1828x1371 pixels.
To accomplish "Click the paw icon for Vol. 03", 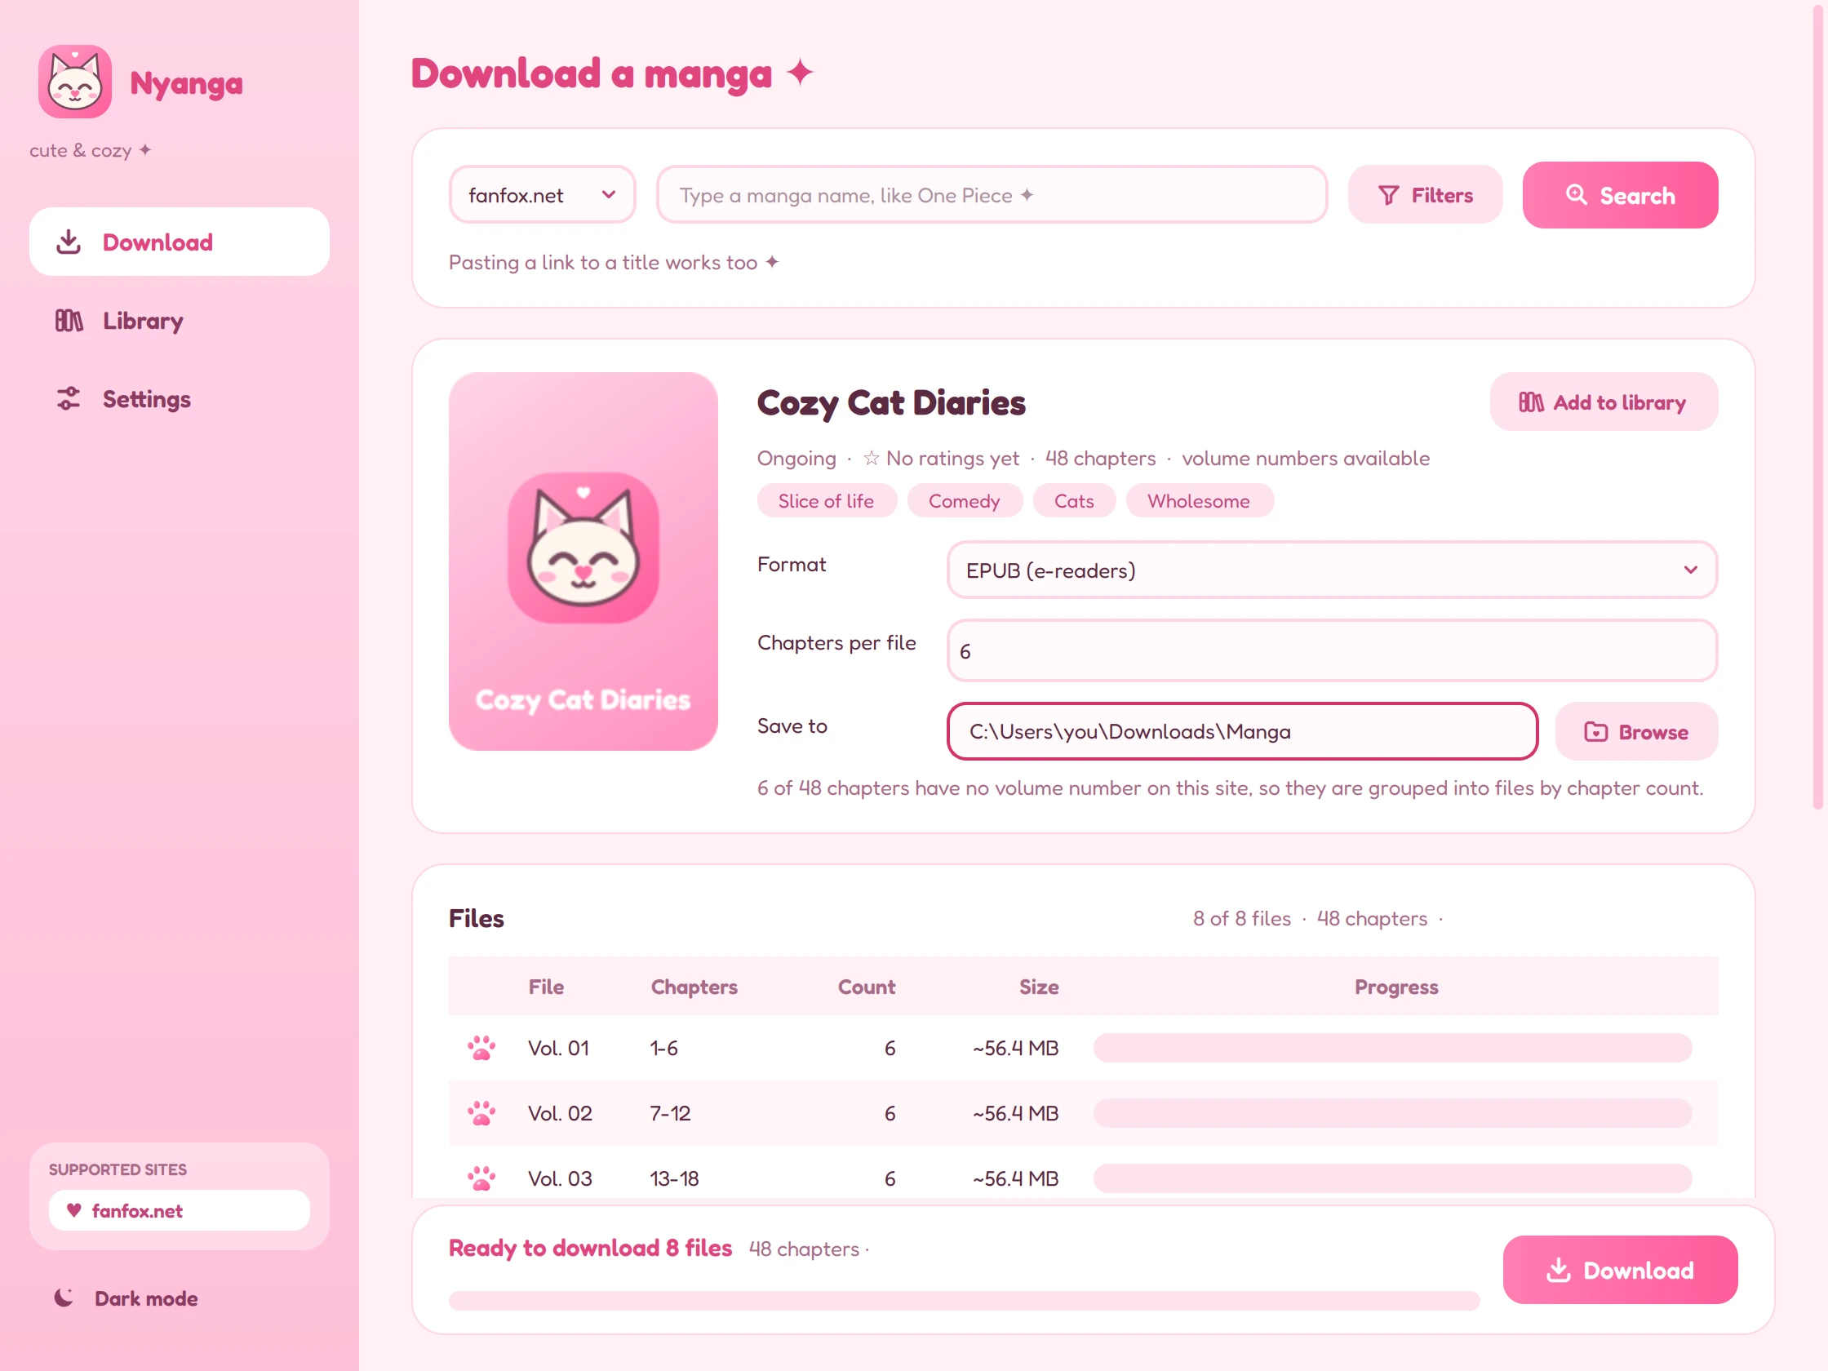I will pos(481,1178).
